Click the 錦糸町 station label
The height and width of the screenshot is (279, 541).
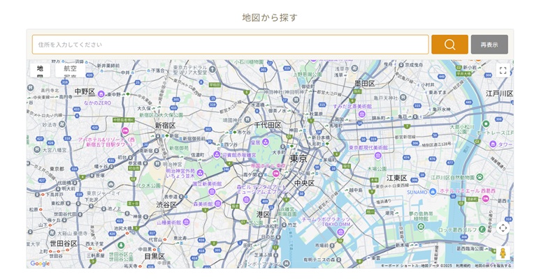pos(378,118)
